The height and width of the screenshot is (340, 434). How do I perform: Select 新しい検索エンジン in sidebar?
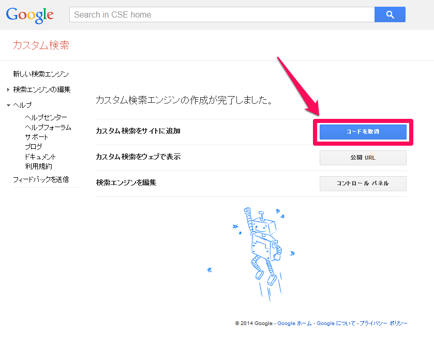point(41,74)
